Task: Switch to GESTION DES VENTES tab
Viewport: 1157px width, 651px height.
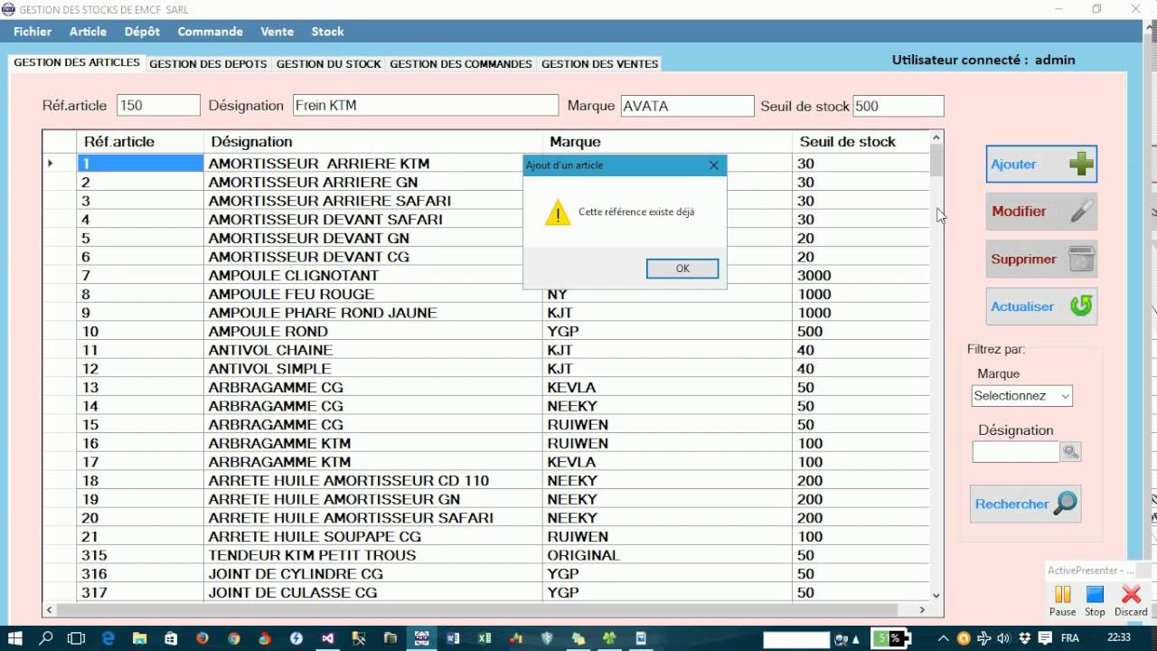Action: click(x=599, y=64)
